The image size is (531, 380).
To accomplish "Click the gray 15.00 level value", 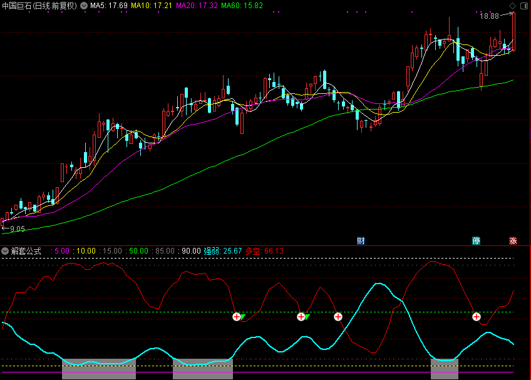I will tap(112, 251).
